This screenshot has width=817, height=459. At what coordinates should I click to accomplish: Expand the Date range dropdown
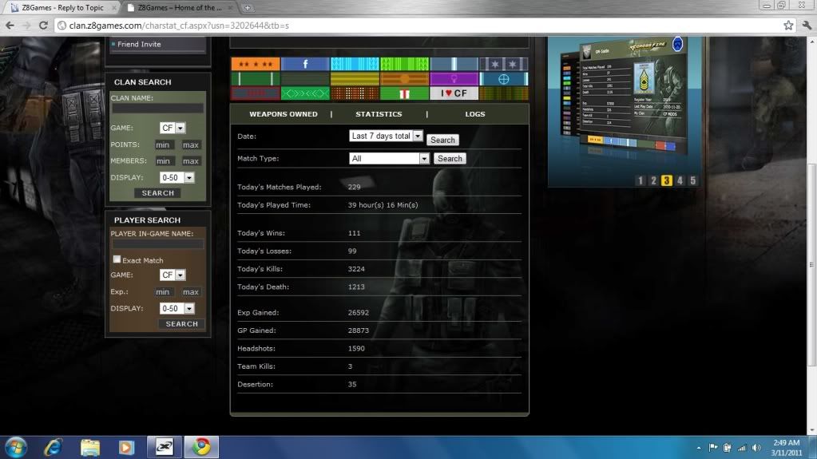pyautogui.click(x=387, y=137)
